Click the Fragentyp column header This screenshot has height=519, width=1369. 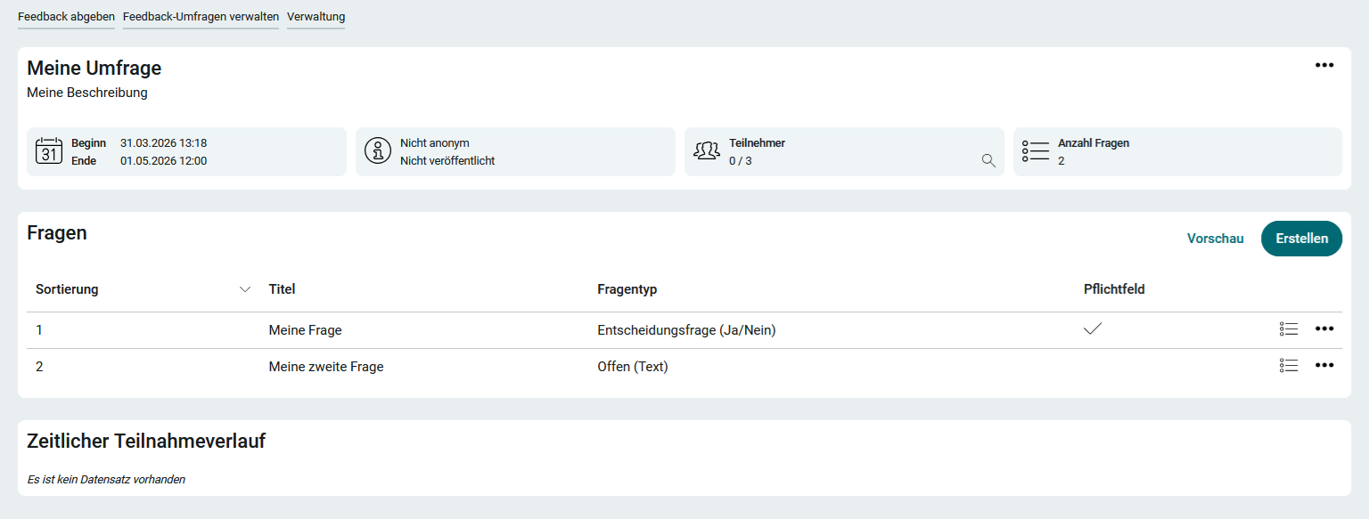point(627,289)
